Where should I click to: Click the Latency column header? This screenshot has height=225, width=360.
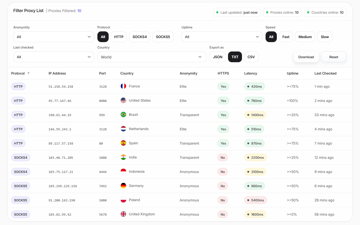(x=251, y=73)
